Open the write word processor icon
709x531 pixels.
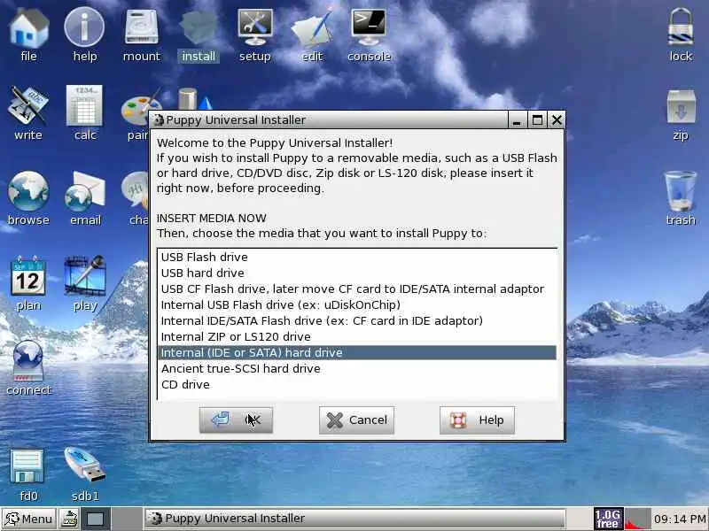click(28, 113)
